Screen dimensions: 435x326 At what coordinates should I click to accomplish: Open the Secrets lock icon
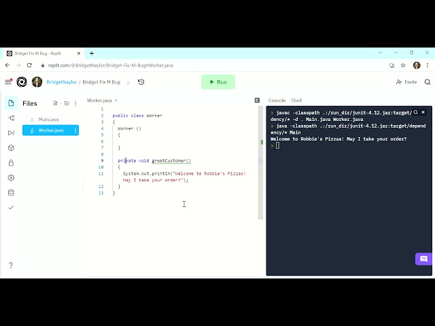point(11,163)
